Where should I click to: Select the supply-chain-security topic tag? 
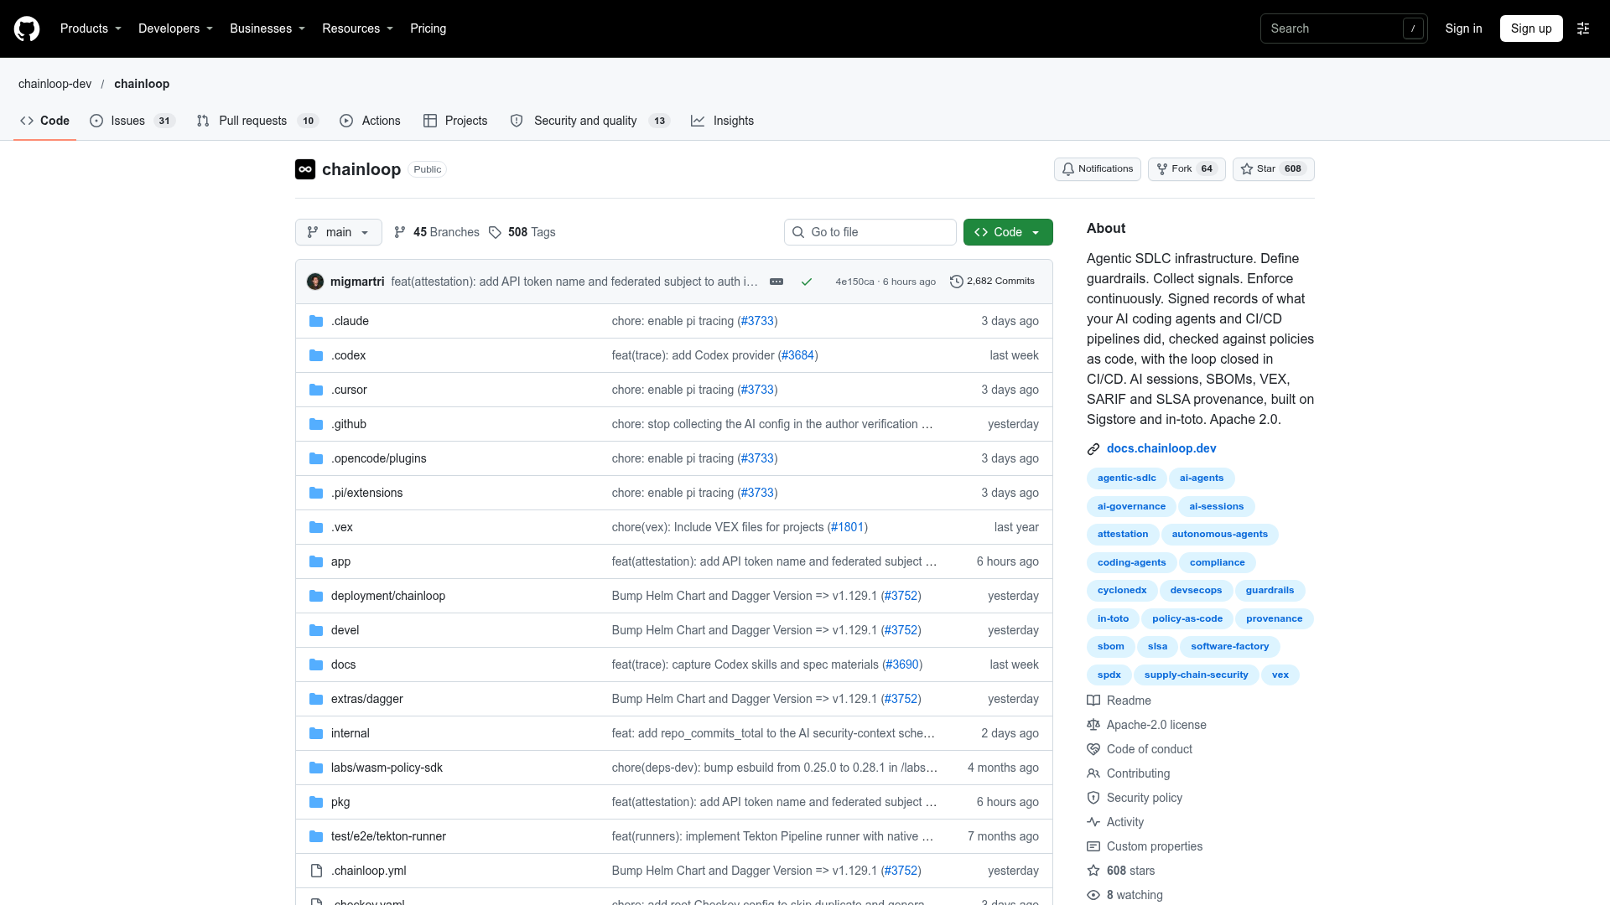(1196, 675)
